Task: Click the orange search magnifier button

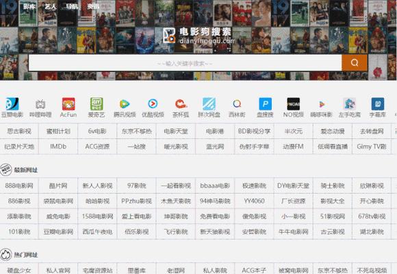Action: [x=355, y=62]
